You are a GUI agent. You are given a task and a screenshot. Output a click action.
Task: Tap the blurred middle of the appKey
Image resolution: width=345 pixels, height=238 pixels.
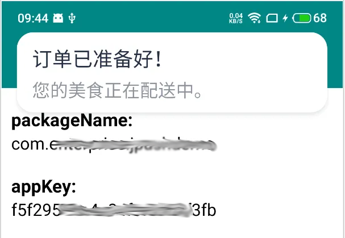[126, 210]
